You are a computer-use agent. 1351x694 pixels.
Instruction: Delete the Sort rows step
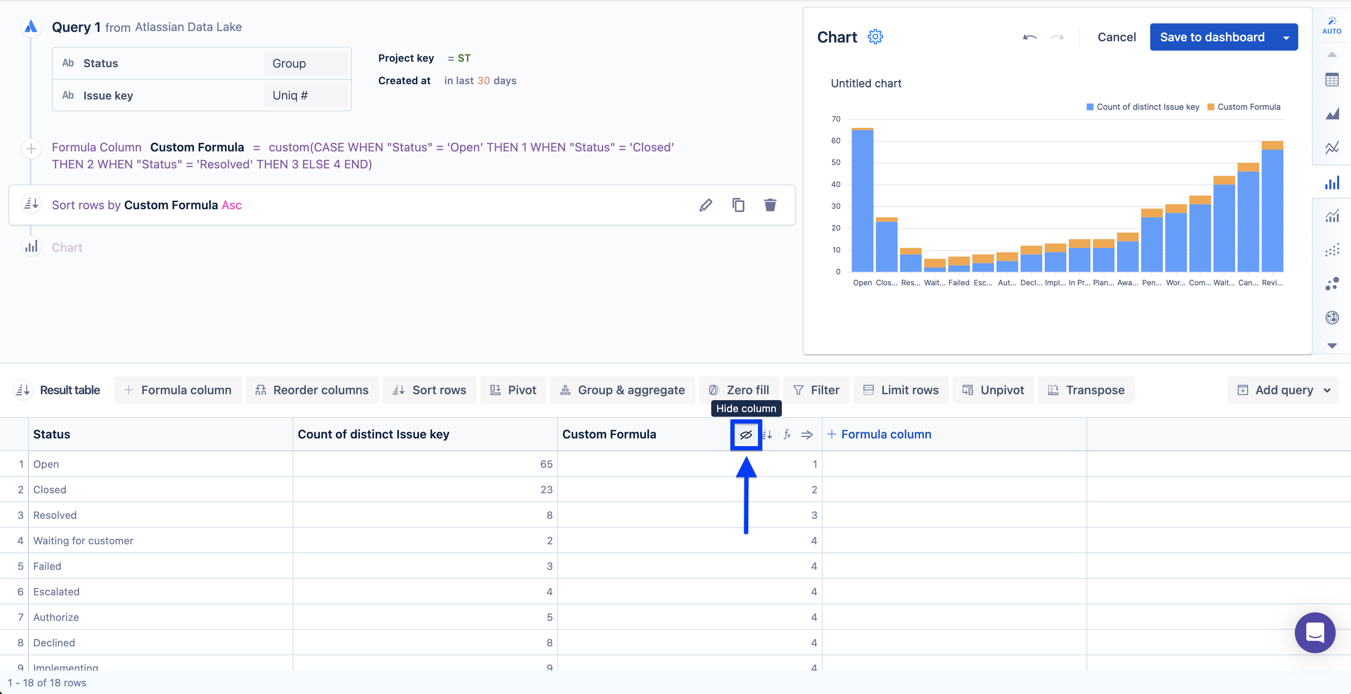coord(770,205)
